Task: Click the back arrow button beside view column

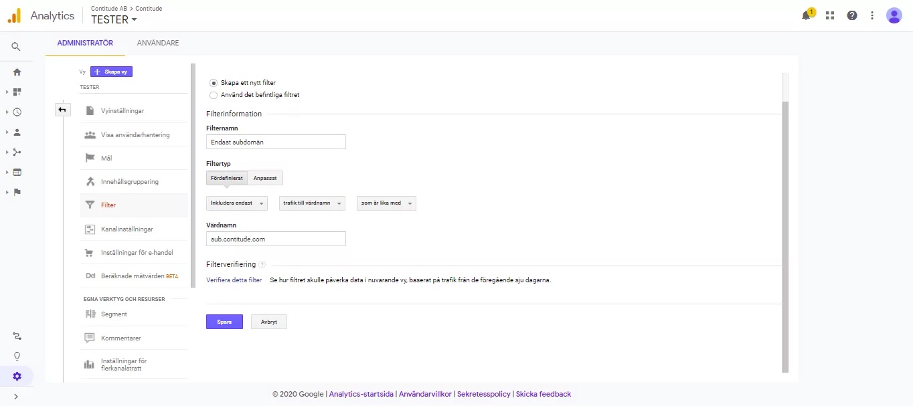Action: coord(62,110)
